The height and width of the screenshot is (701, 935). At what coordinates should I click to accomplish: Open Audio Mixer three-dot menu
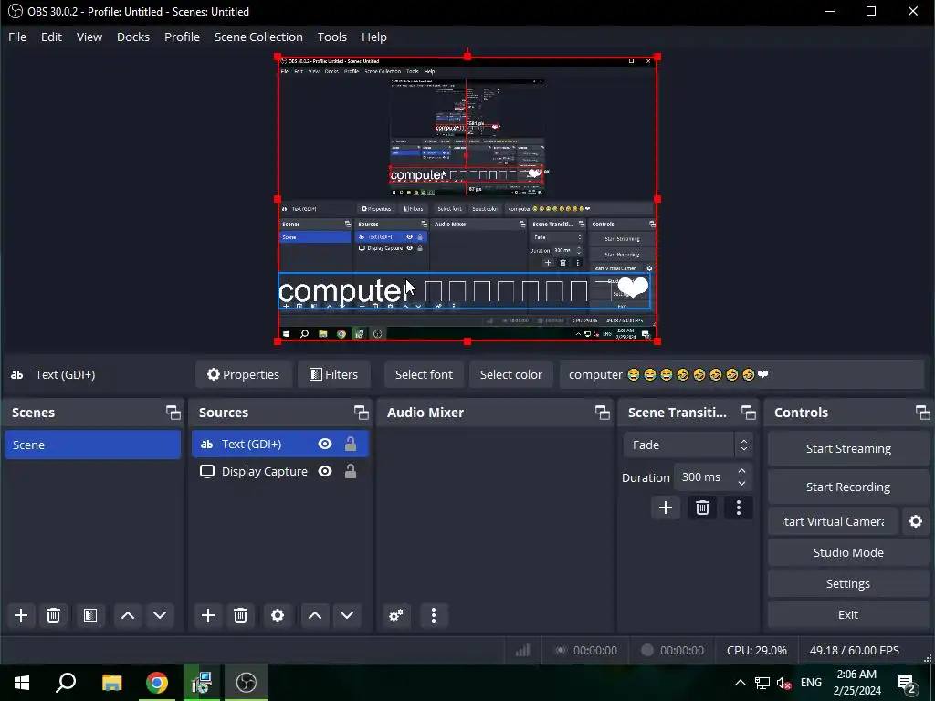pyautogui.click(x=434, y=615)
